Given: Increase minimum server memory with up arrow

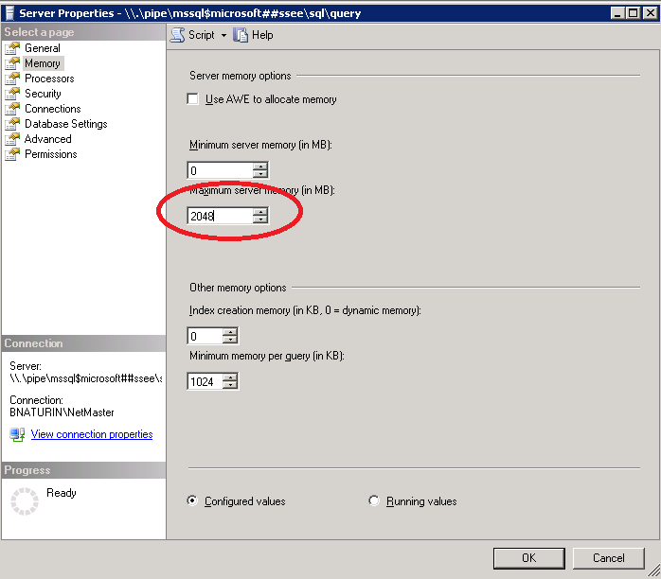Looking at the screenshot, I should [x=260, y=167].
